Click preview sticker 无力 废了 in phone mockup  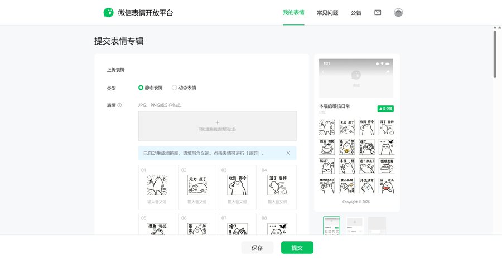pyautogui.click(x=347, y=127)
